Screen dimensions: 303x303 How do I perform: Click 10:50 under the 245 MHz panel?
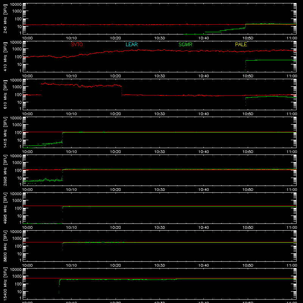[248, 38]
